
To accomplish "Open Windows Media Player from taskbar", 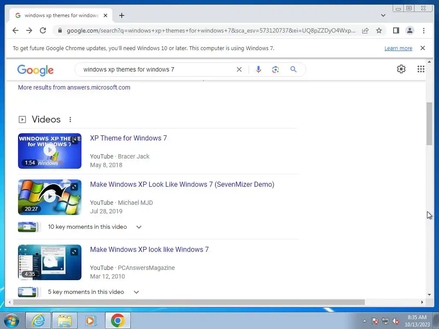I will 91,320.
